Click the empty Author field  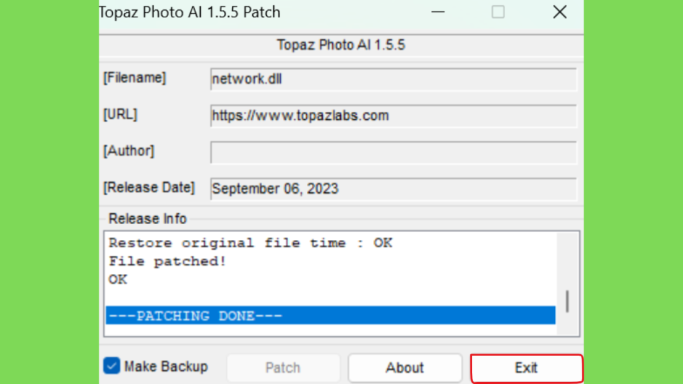(x=394, y=153)
